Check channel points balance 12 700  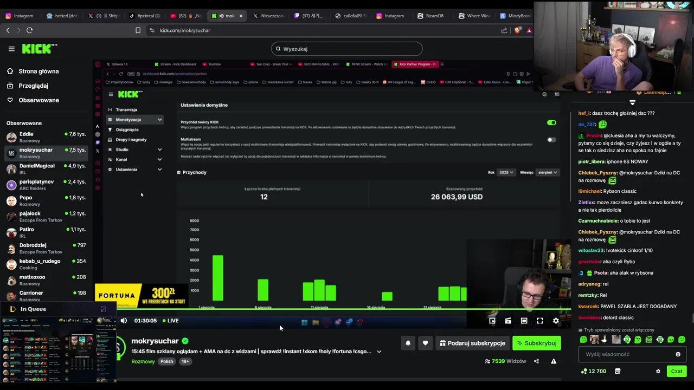click(593, 371)
